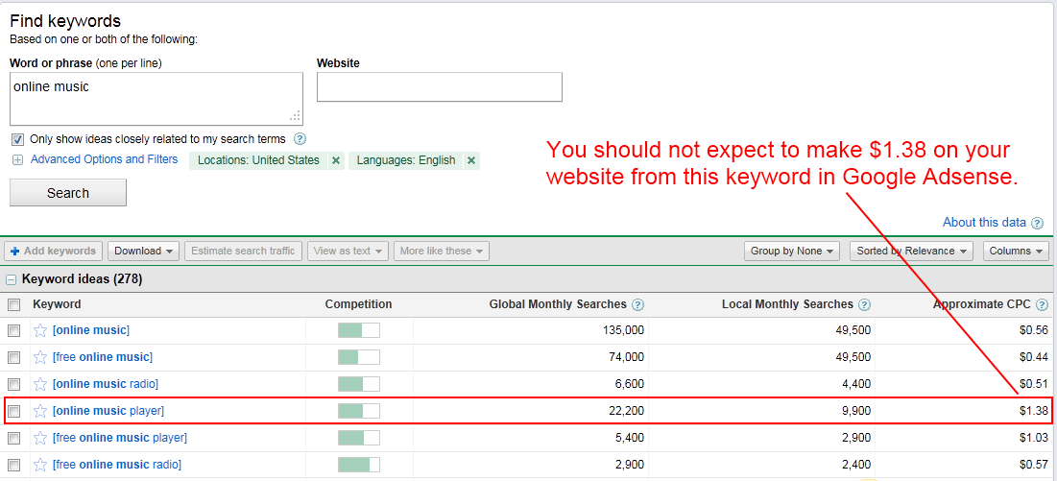Screen dimensions: 1057x481
Task: Focus the Word or phrase text box
Action: (156, 99)
